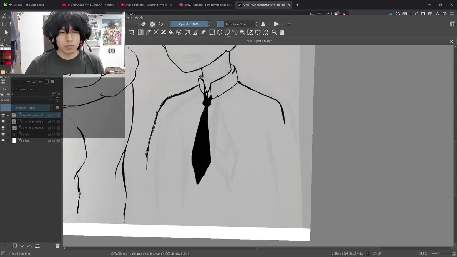457x257 pixels.
Task: Open the Ayuda menu
Action: pos(139,17)
